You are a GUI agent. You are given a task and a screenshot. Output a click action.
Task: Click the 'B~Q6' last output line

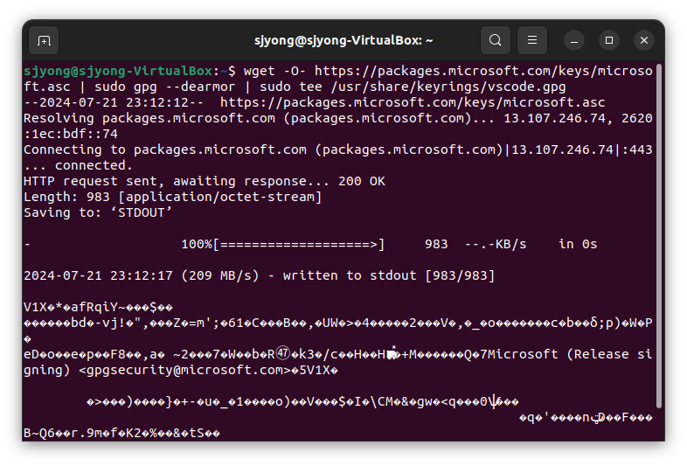(121, 434)
